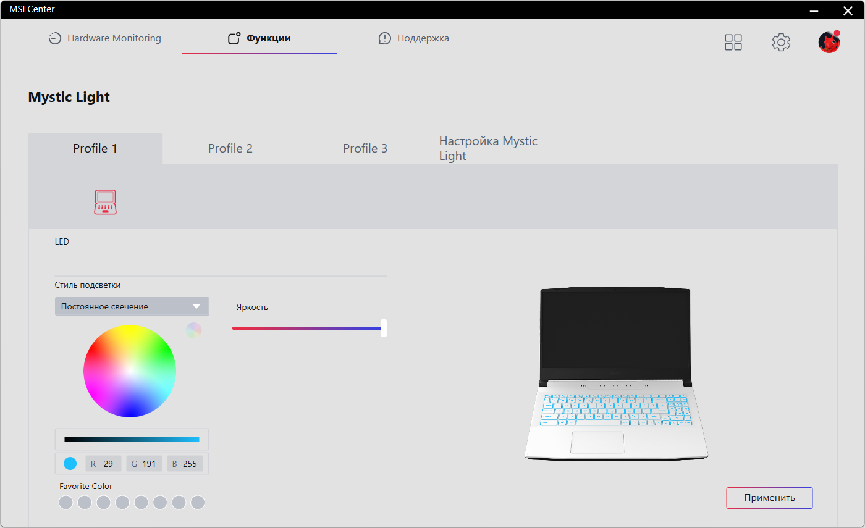Select the fourth Favorite Color slot
This screenshot has width=865, height=528.
(x=122, y=503)
